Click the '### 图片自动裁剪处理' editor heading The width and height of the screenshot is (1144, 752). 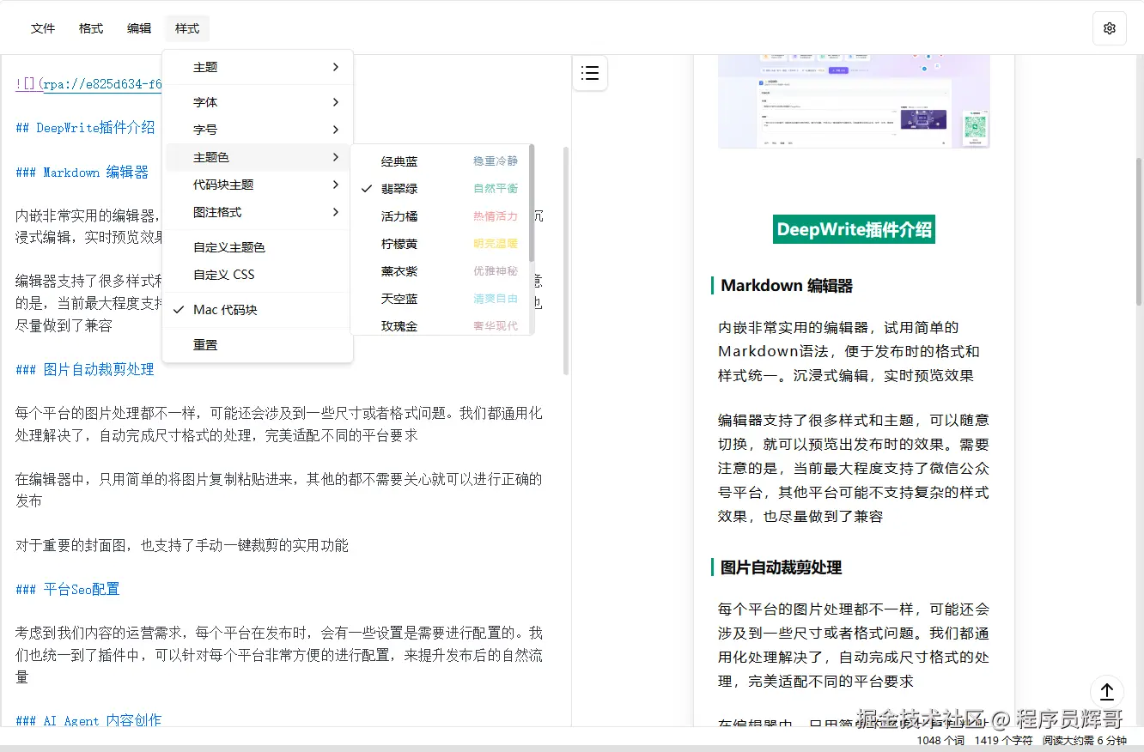click(x=85, y=370)
